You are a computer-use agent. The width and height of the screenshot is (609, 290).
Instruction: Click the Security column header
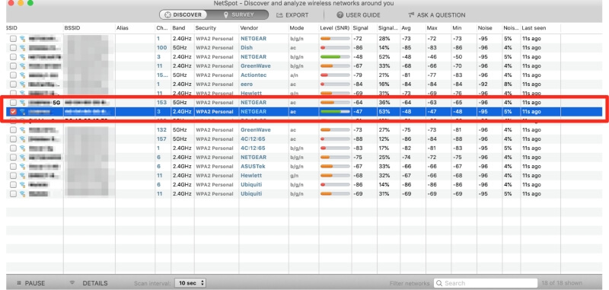coord(206,28)
